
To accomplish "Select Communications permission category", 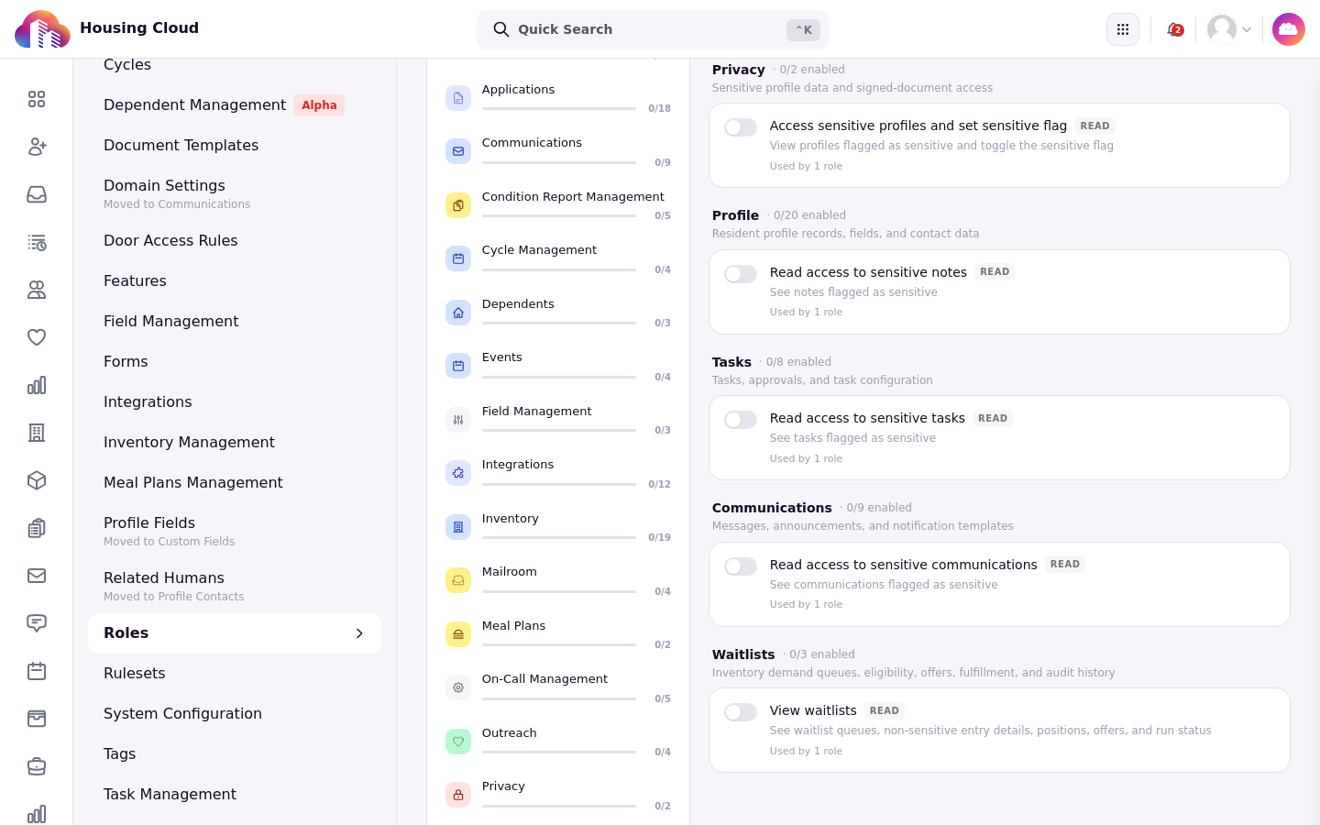I will pyautogui.click(x=558, y=151).
